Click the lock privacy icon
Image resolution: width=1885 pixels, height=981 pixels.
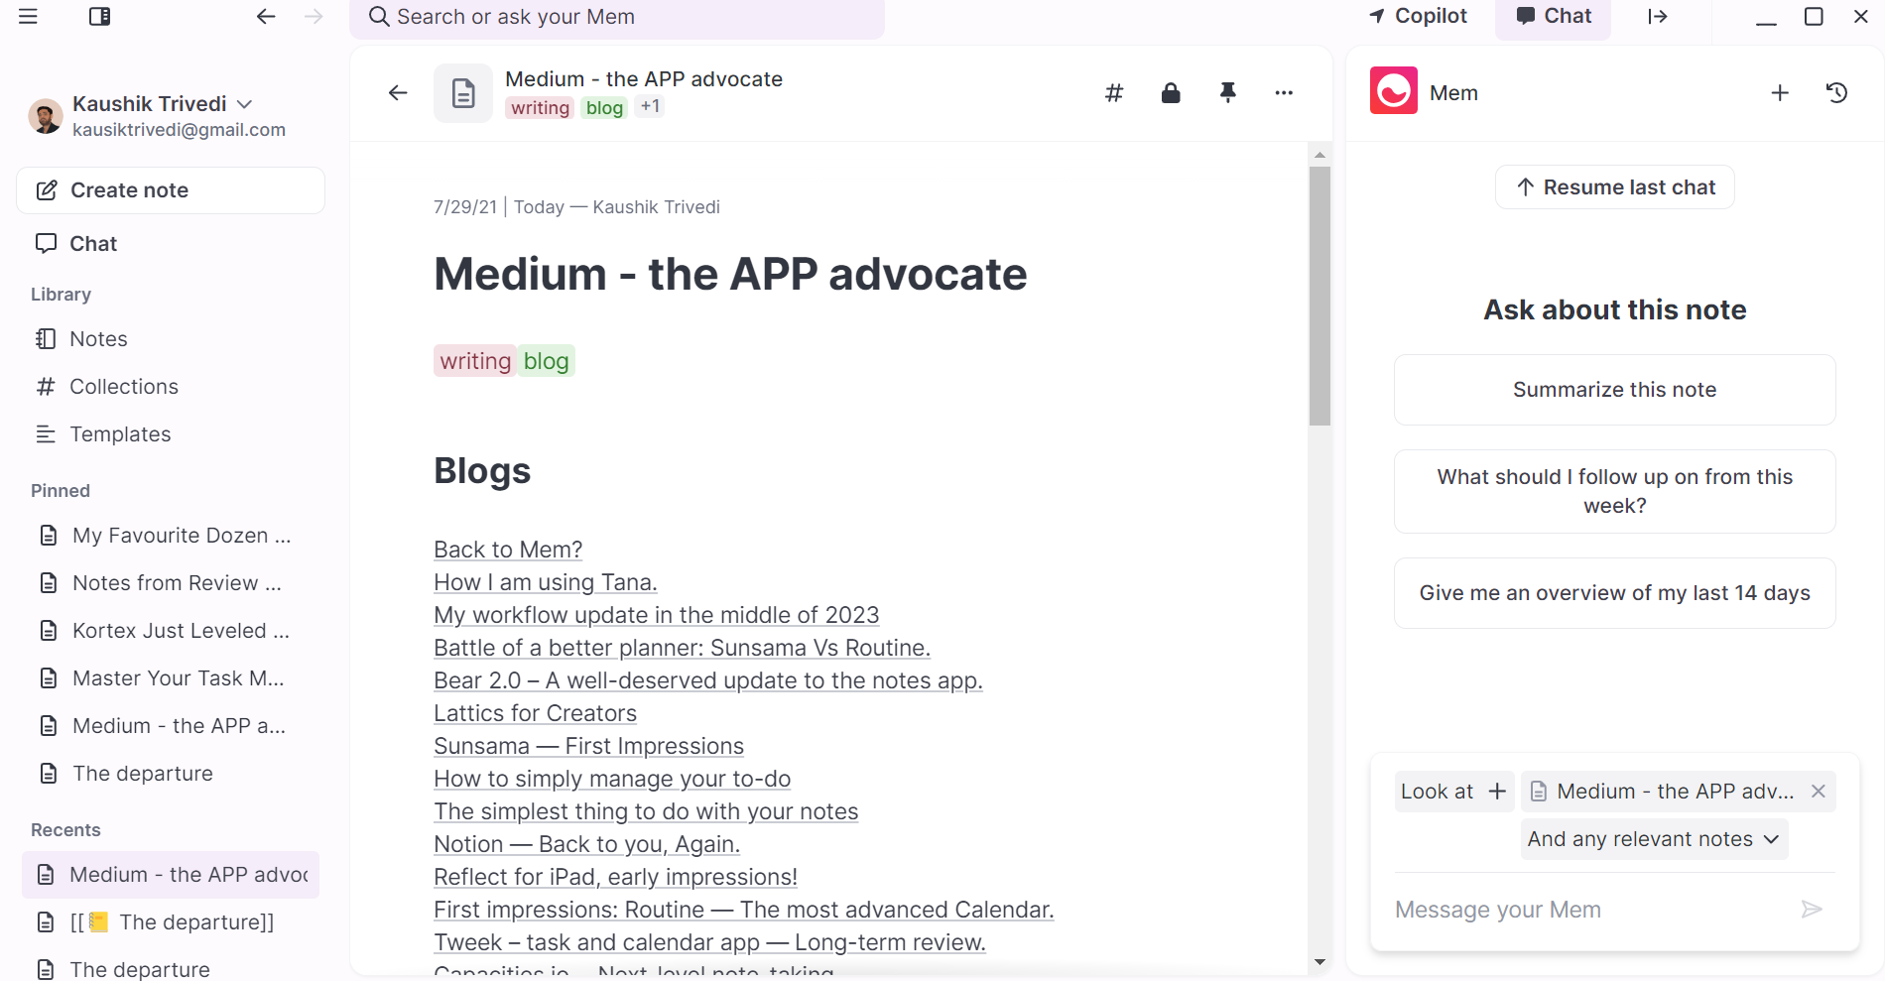1171,93
